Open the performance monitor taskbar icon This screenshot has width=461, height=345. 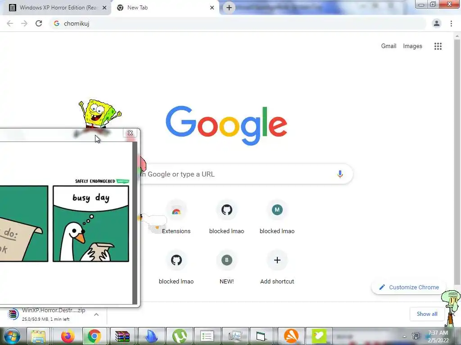[235, 336]
